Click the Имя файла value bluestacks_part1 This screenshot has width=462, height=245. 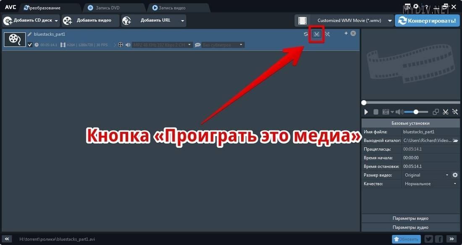click(419, 132)
